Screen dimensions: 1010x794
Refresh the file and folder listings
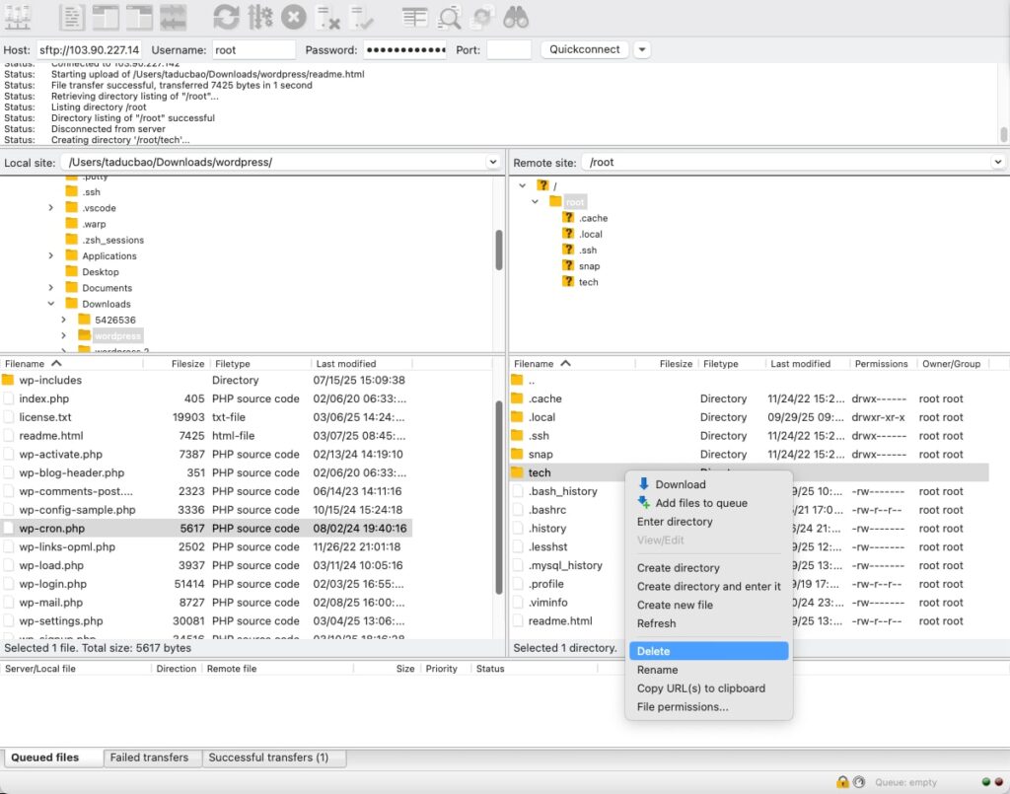pyautogui.click(x=224, y=17)
